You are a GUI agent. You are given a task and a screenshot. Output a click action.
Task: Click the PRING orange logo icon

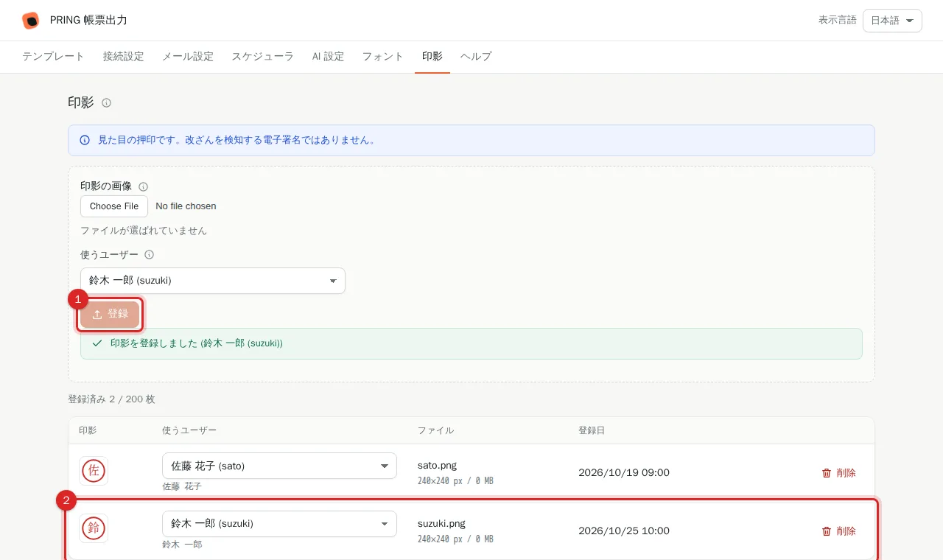[x=31, y=21]
